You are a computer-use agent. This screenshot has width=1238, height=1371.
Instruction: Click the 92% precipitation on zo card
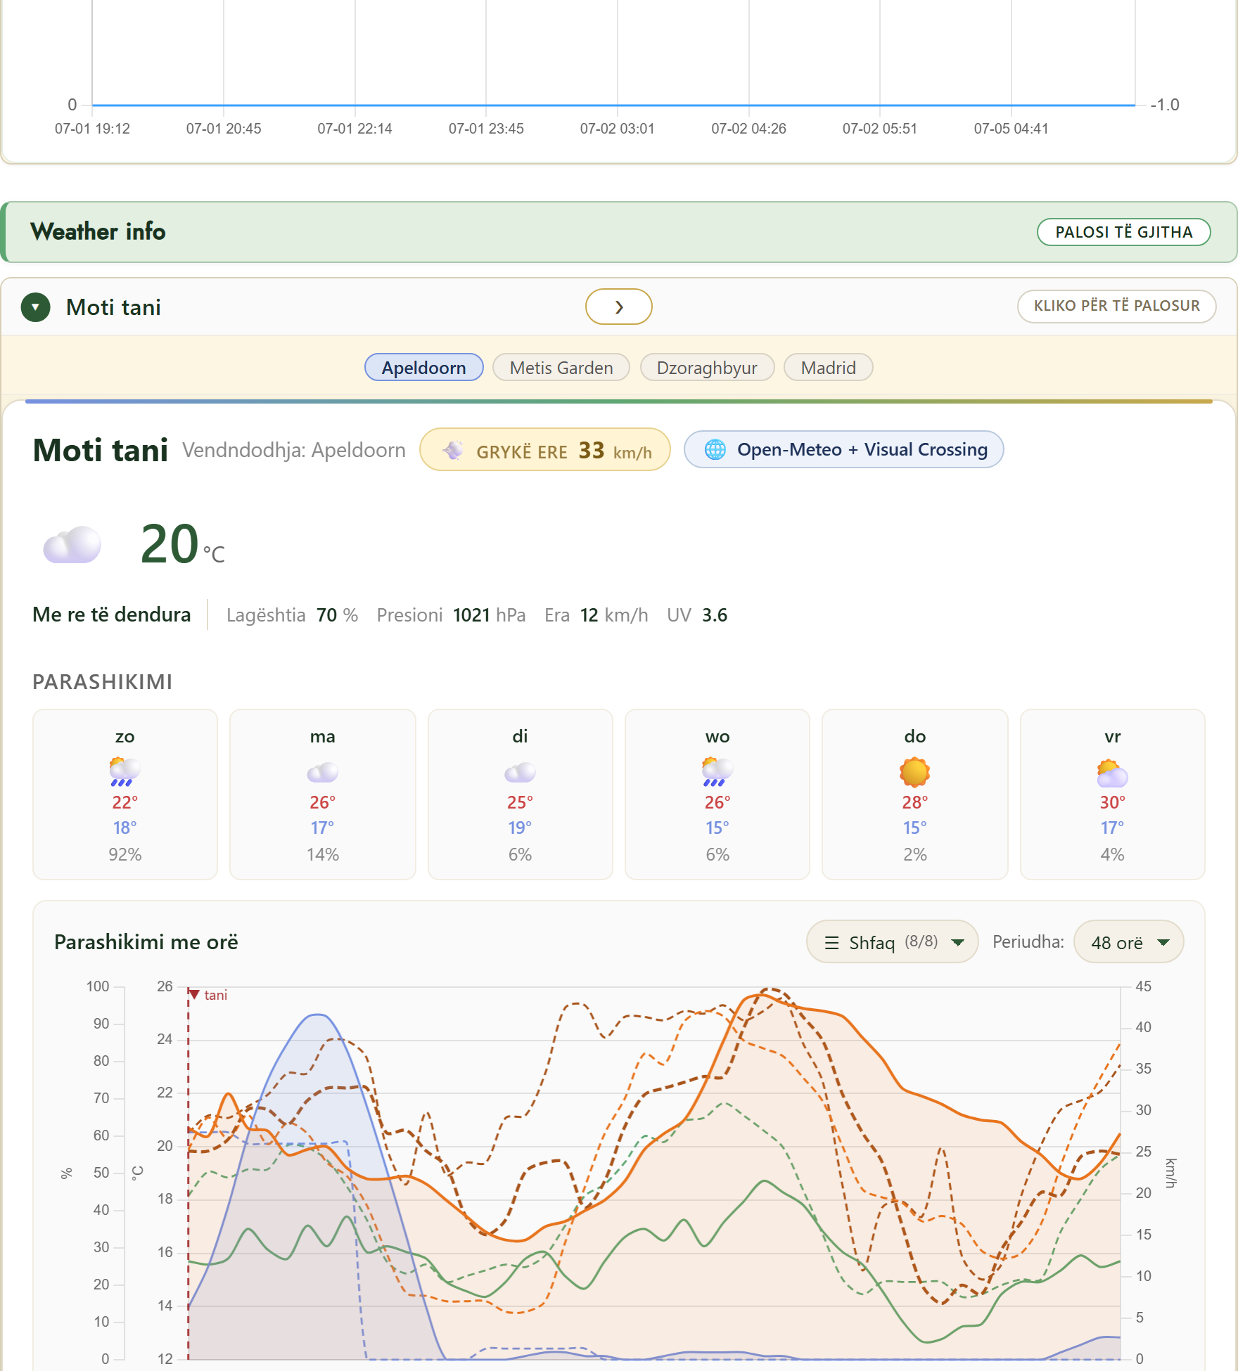pos(125,854)
